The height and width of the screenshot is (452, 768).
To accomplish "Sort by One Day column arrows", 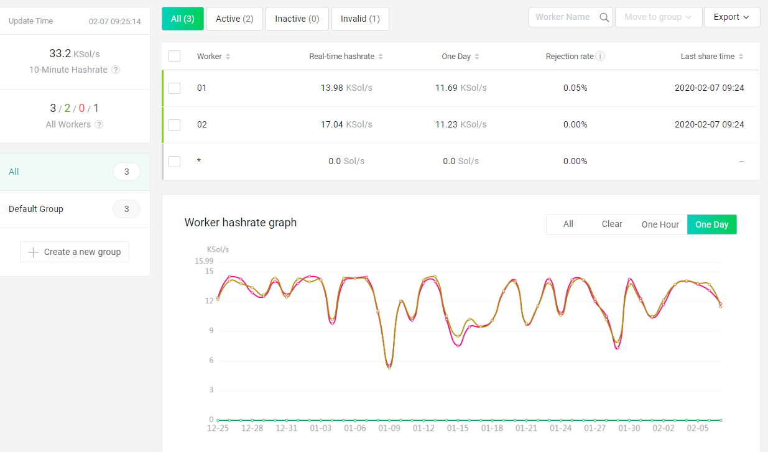I will [x=477, y=57].
